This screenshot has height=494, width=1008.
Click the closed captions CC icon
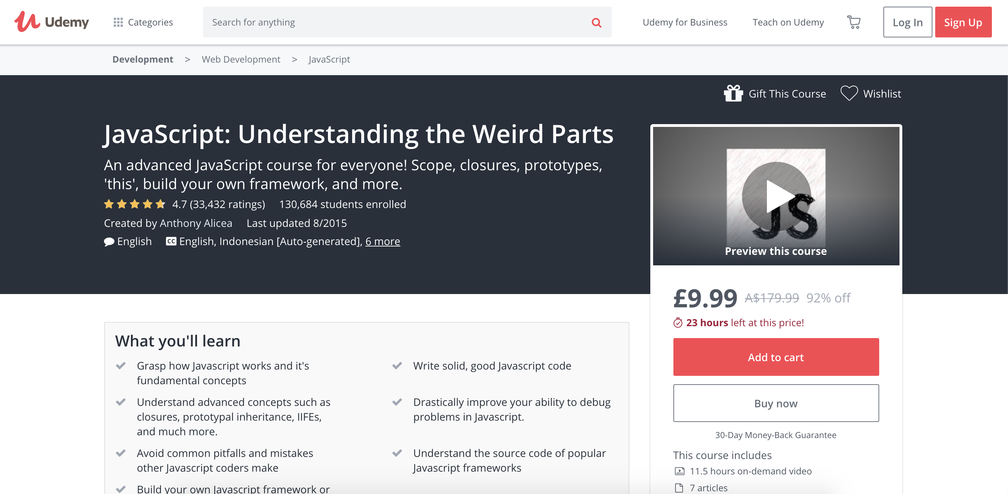point(171,241)
